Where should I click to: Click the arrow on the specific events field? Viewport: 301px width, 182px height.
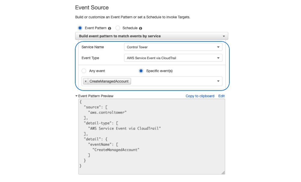click(x=218, y=81)
